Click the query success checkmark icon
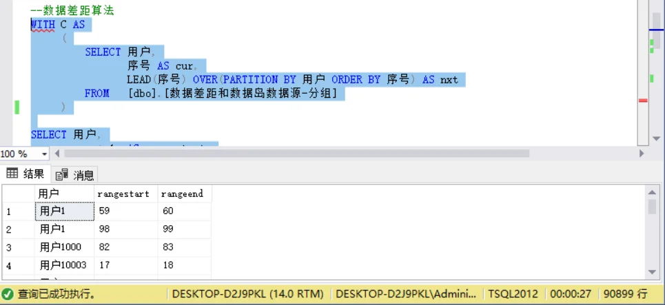 [7, 293]
